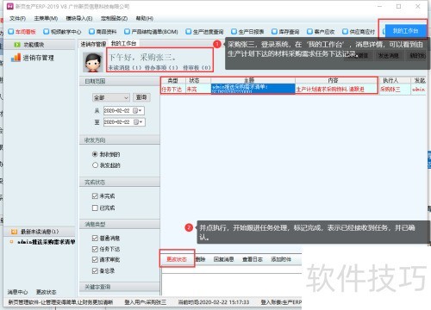Click 更改状态 at sidebar bottom
431x310 pixels.
click(x=47, y=292)
